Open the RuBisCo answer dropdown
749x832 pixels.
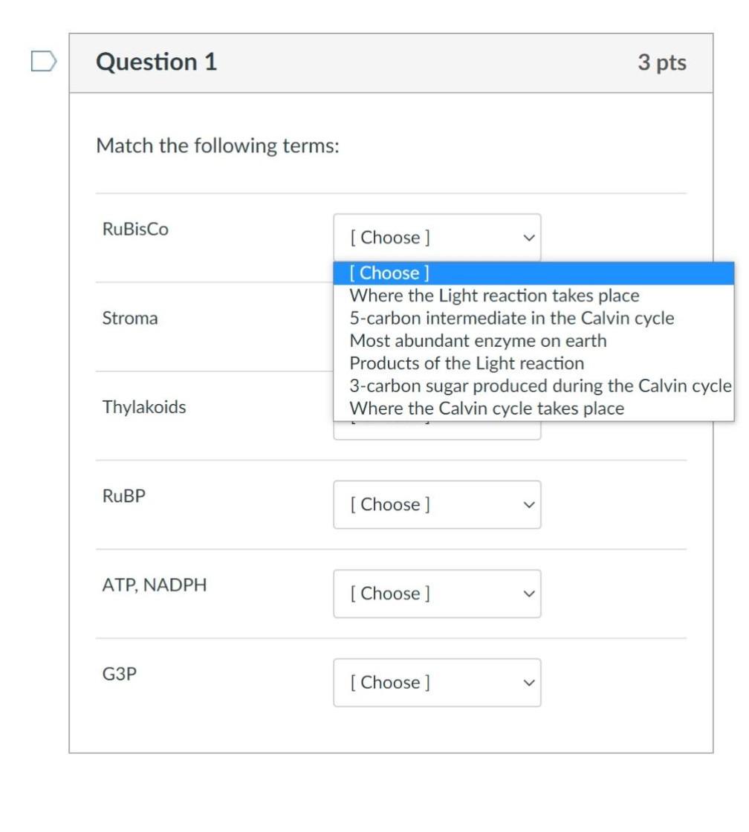point(436,237)
